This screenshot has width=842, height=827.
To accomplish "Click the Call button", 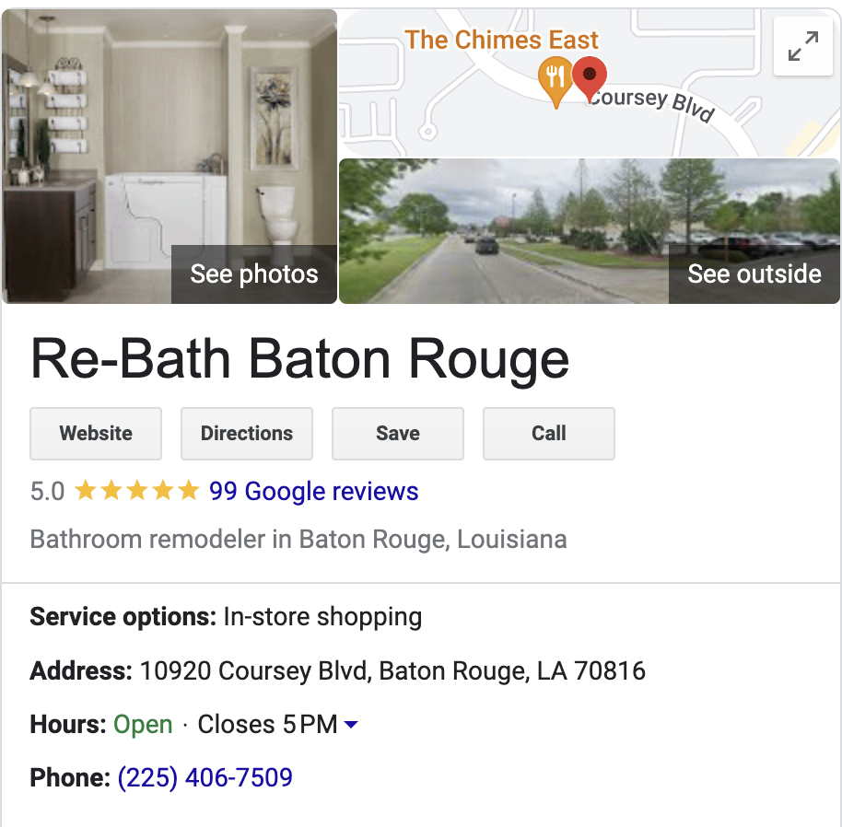I will (549, 434).
